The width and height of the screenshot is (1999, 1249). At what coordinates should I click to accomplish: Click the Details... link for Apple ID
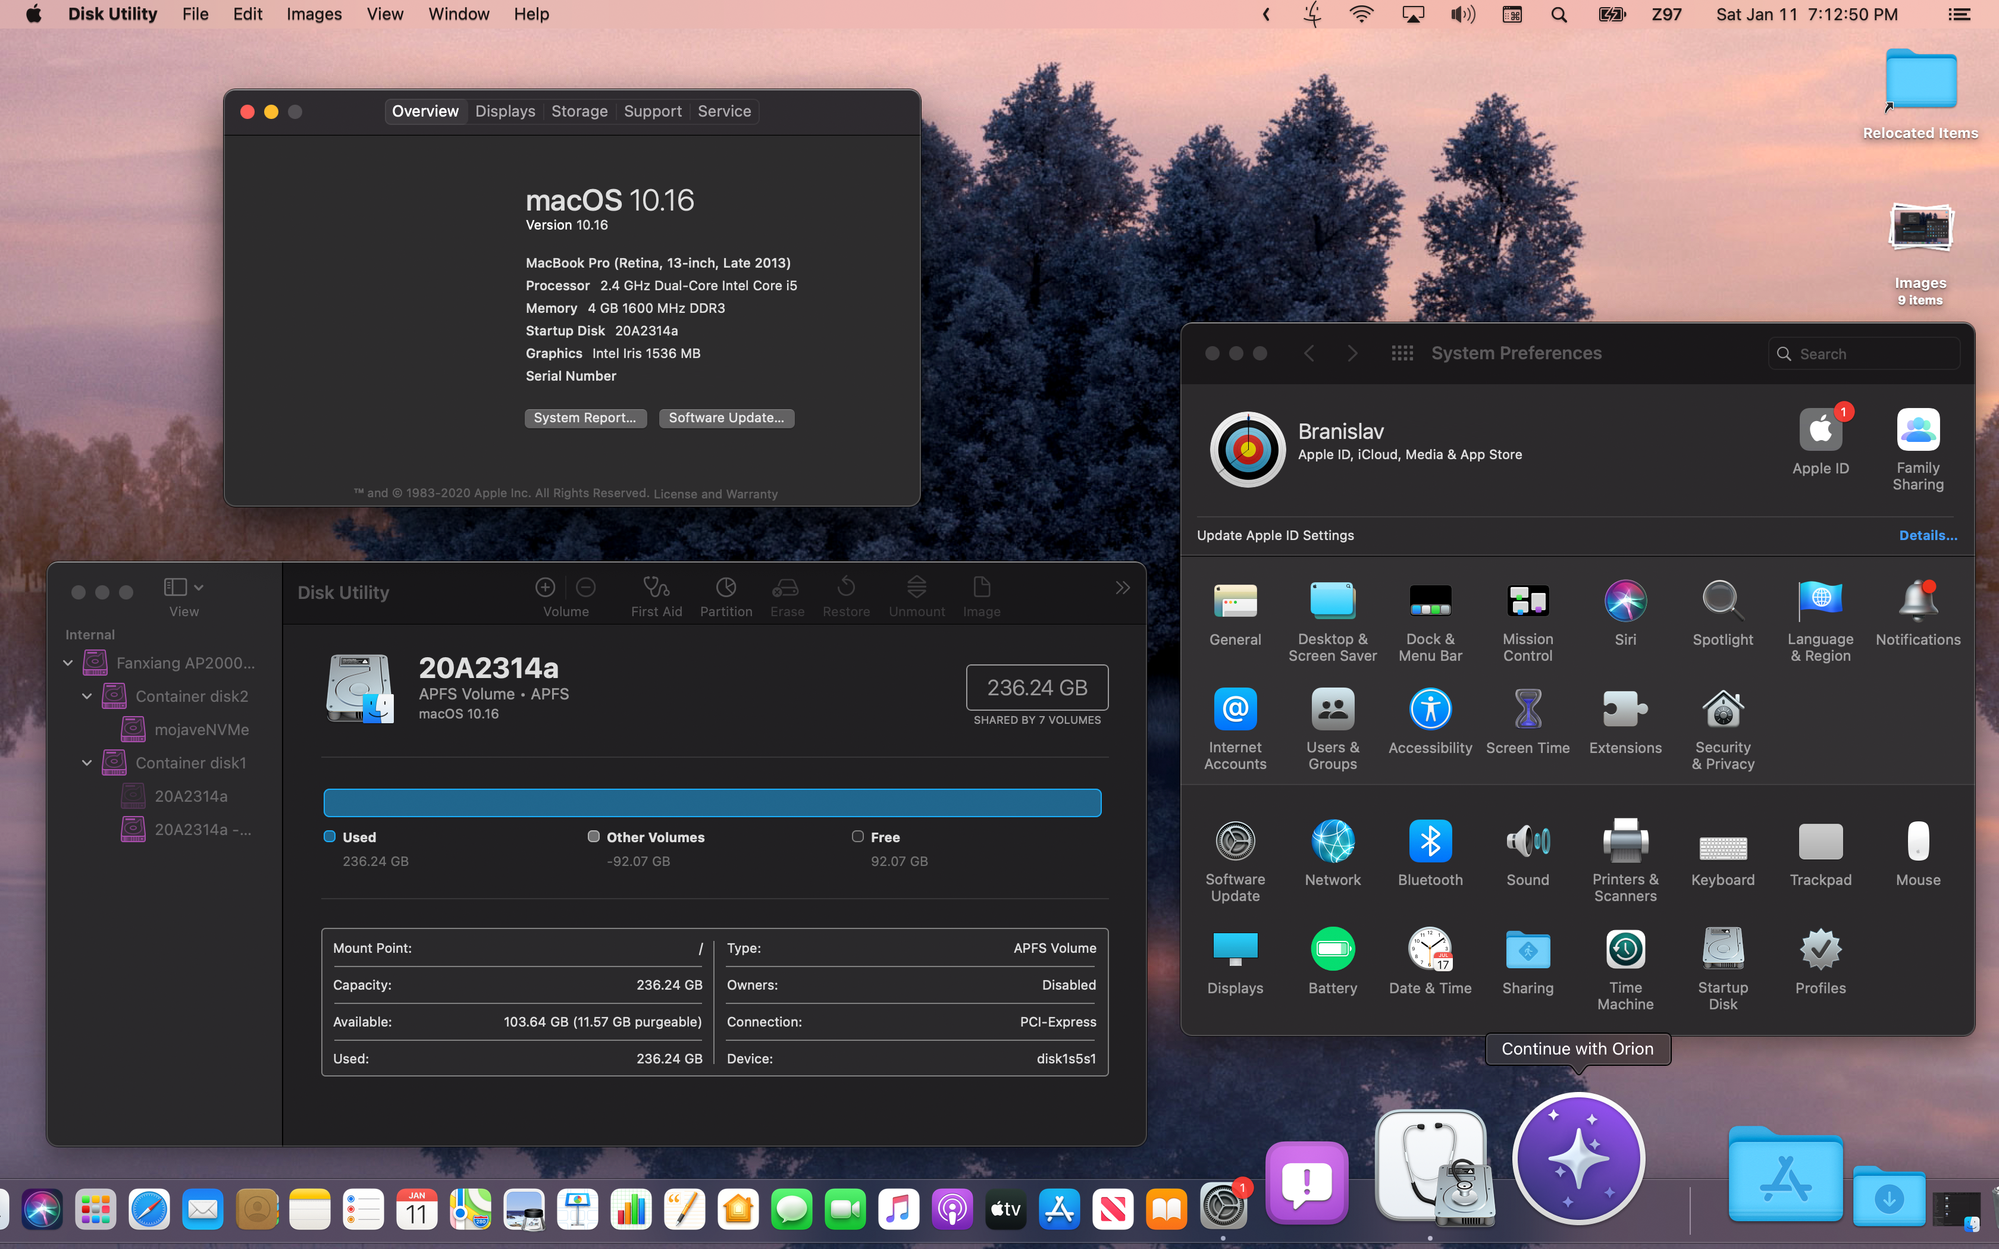(1927, 535)
